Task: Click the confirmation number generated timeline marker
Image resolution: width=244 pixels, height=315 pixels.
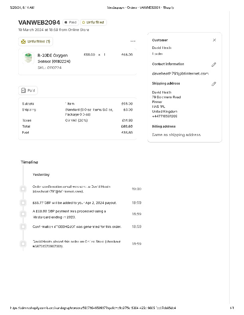Action: (x=23, y=227)
